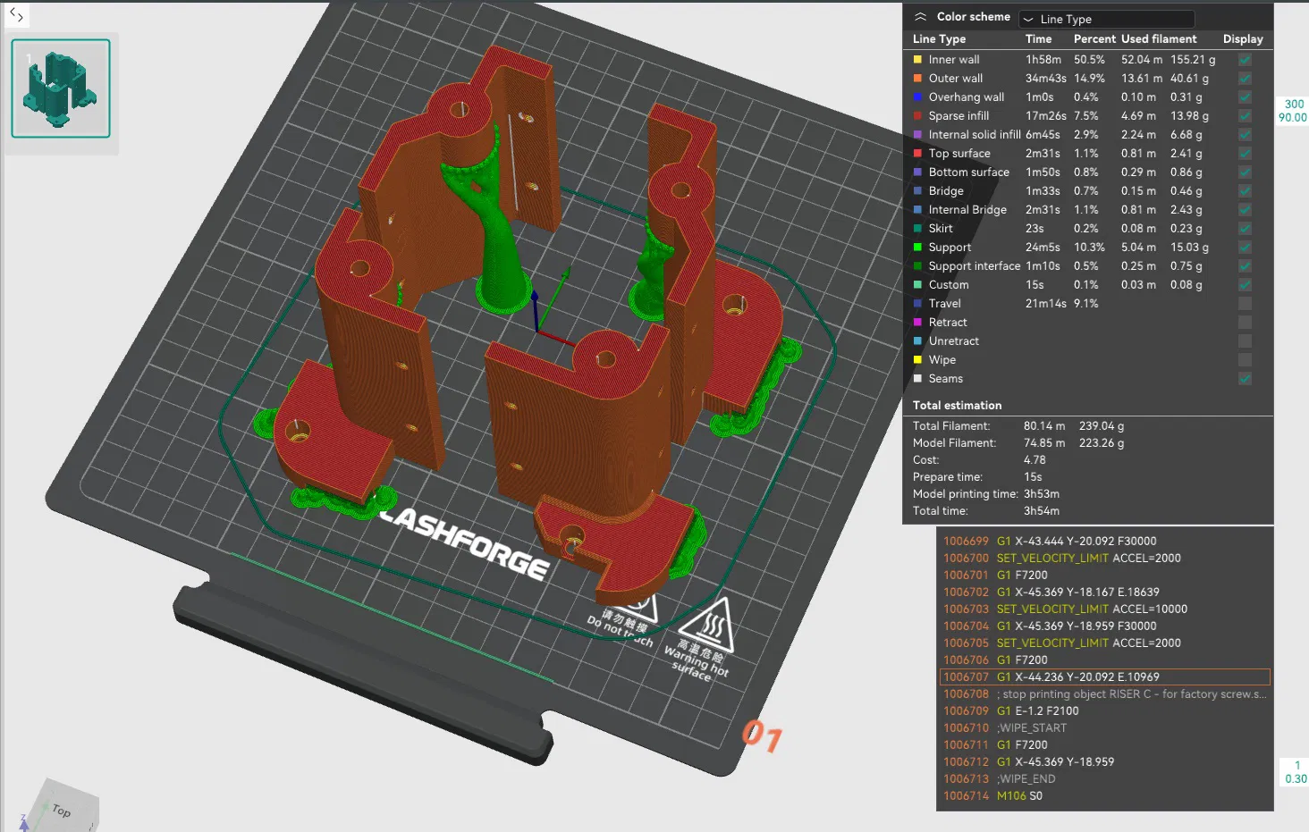Click the Total estimation heading

(957, 406)
